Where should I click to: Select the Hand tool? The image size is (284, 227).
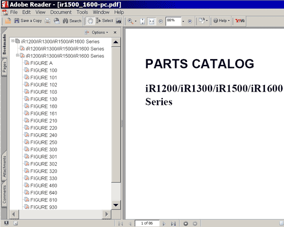pyautogui.click(x=90, y=21)
